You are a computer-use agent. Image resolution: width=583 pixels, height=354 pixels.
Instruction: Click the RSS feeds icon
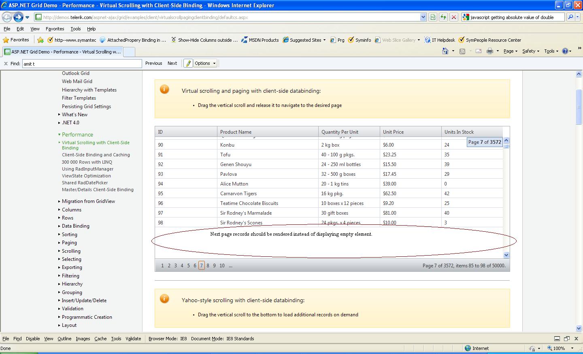462,51
